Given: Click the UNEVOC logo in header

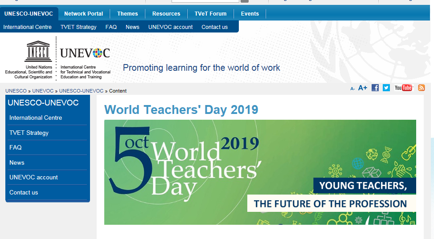Looking at the screenshot, I should (85, 53).
